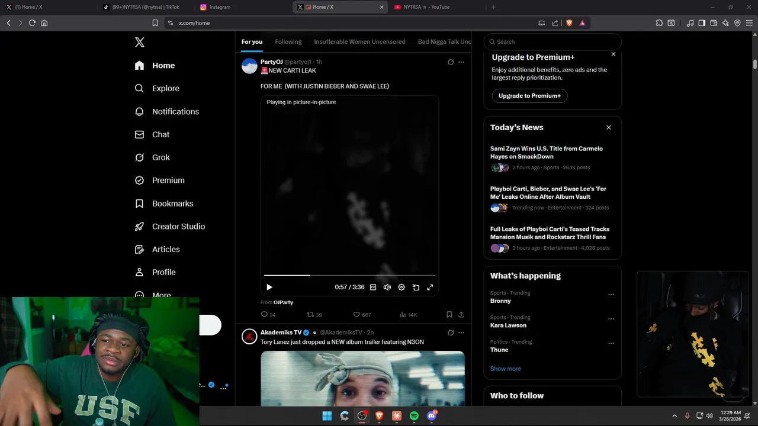Open Grok explain icon on PartyOJ post

coord(451,62)
